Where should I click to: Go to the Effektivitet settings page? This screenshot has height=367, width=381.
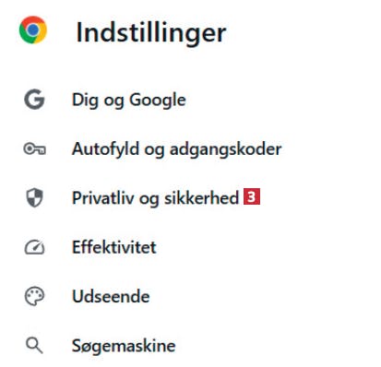tap(114, 247)
